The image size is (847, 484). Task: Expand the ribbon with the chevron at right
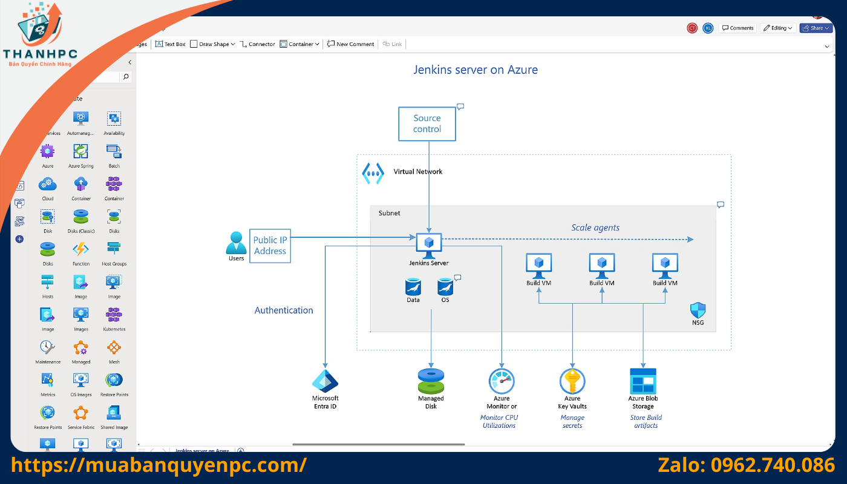click(x=827, y=46)
